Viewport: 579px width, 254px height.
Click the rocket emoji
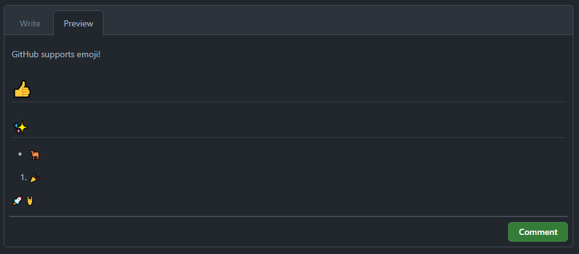[17, 200]
